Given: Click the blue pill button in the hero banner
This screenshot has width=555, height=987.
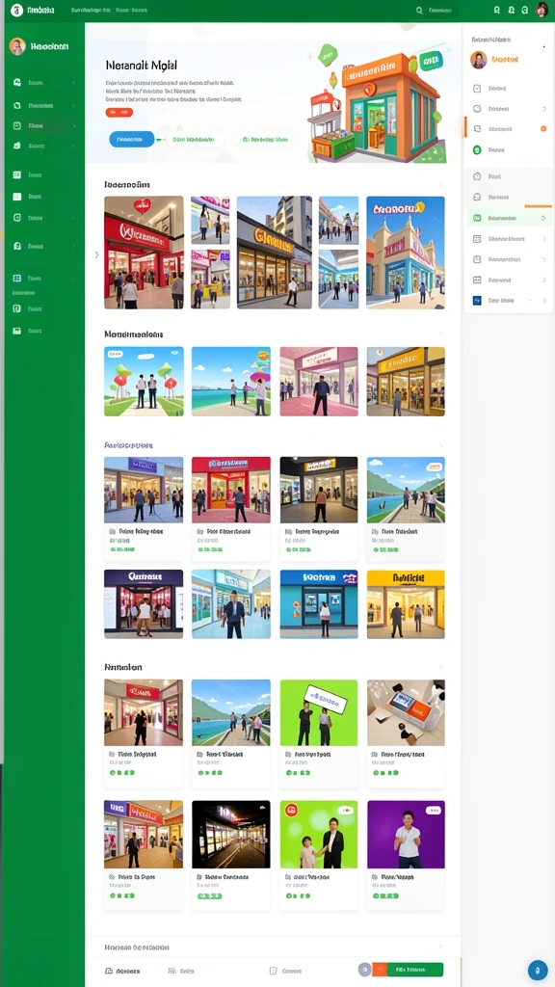Looking at the screenshot, I should 131,139.
